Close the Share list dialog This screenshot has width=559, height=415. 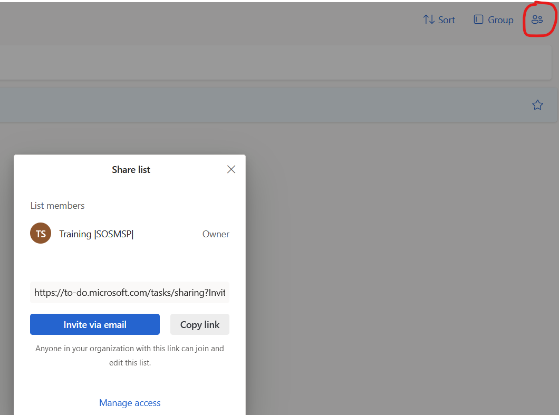[231, 169]
